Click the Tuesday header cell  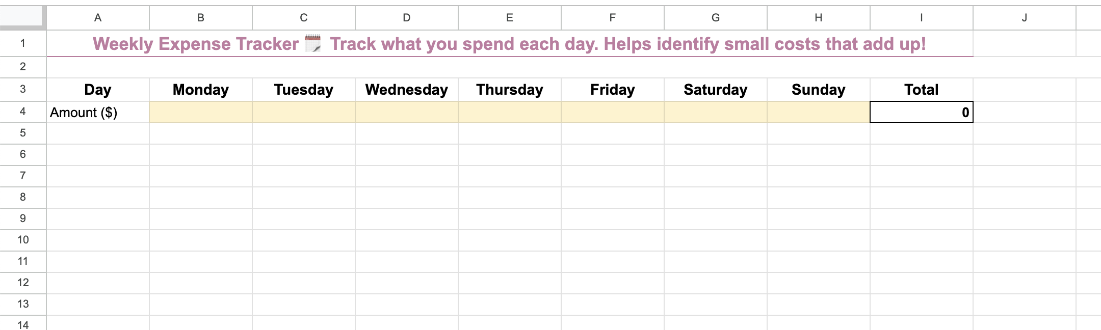304,90
